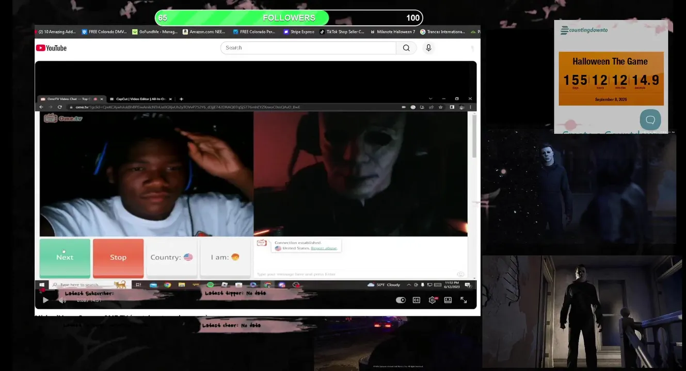
Task: Click the Halloween The Game countdown
Action: [x=611, y=78]
